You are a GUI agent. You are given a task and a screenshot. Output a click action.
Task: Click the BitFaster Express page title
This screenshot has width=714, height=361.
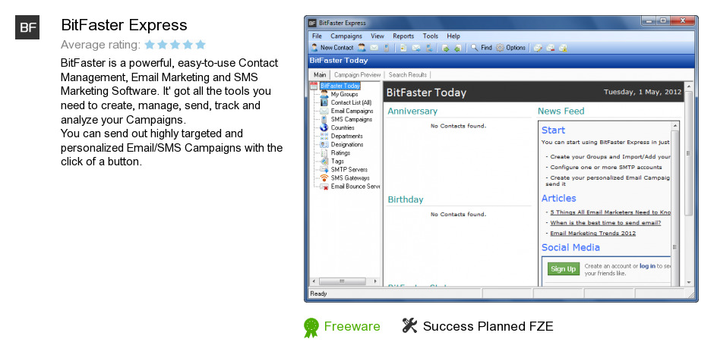pyautogui.click(x=124, y=25)
